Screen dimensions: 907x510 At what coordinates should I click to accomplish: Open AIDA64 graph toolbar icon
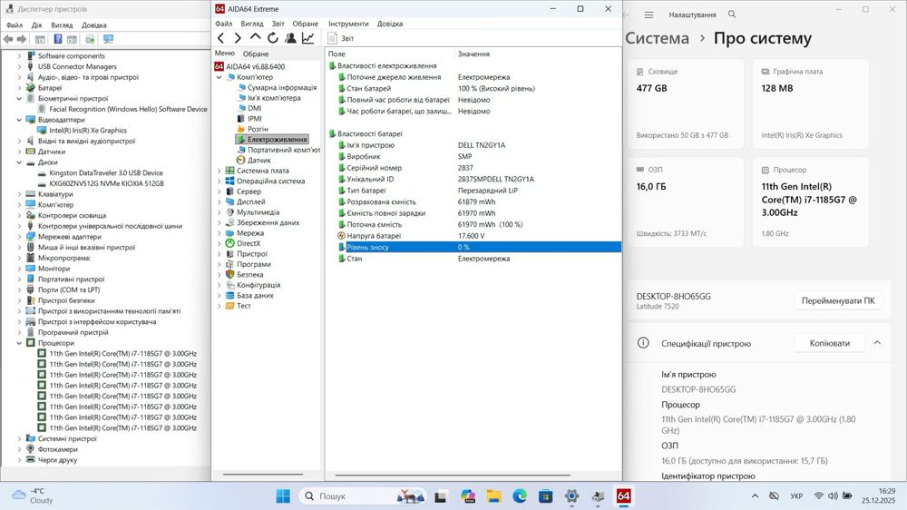click(x=307, y=38)
